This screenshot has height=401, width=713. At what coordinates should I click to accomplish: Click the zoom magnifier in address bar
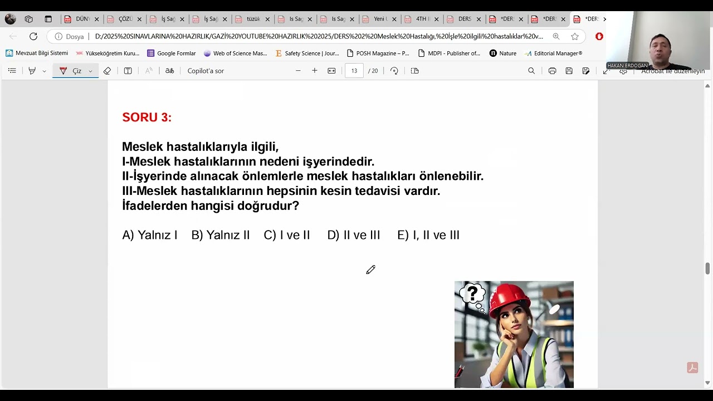[556, 36]
